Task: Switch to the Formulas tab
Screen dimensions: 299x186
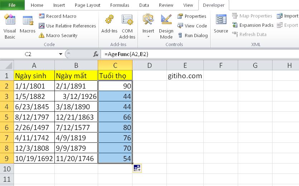Action: tap(120, 5)
